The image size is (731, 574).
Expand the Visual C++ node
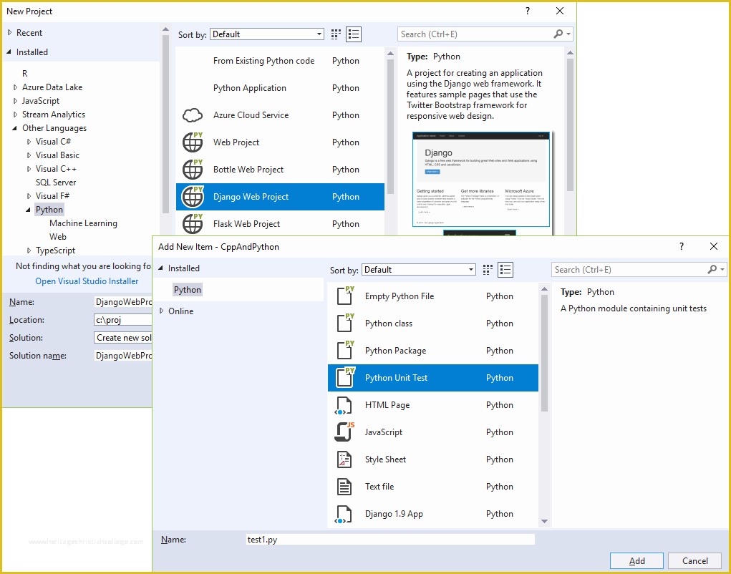click(x=29, y=169)
